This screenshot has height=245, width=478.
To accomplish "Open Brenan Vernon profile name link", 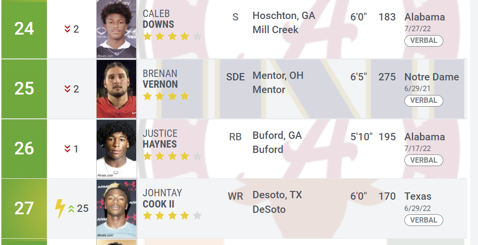I will point(160,79).
